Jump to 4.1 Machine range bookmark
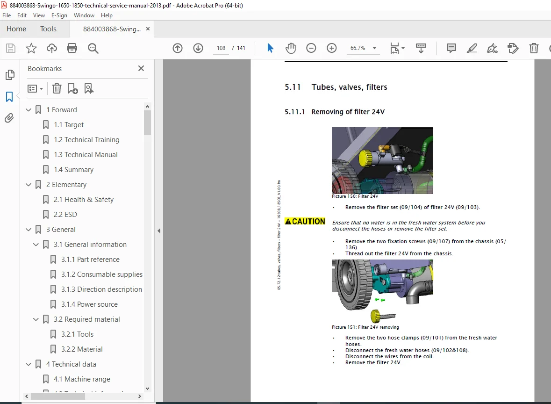This screenshot has height=404, width=551. click(x=82, y=379)
